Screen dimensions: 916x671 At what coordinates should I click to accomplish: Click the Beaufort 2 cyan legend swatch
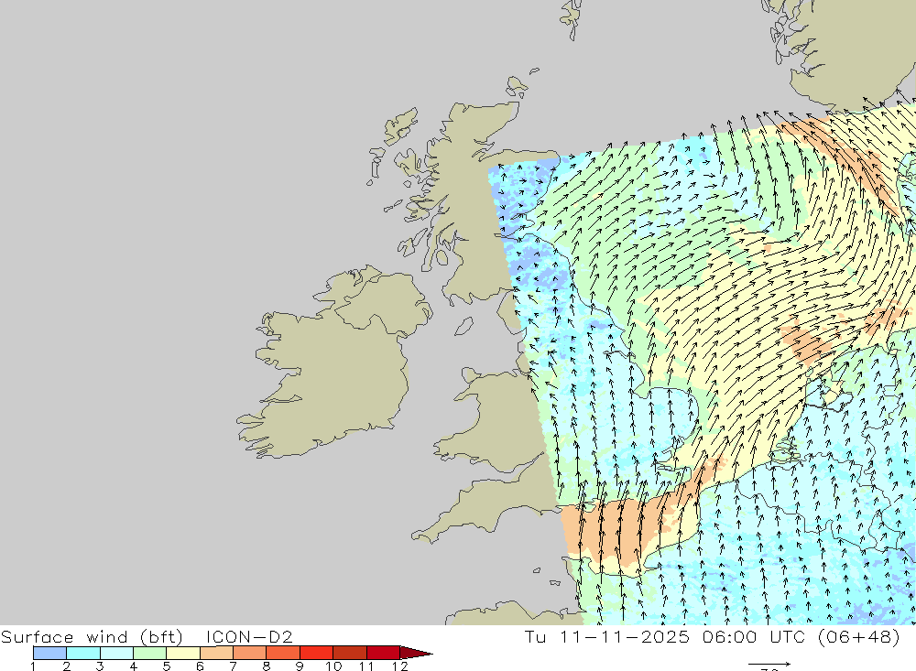pos(83,653)
